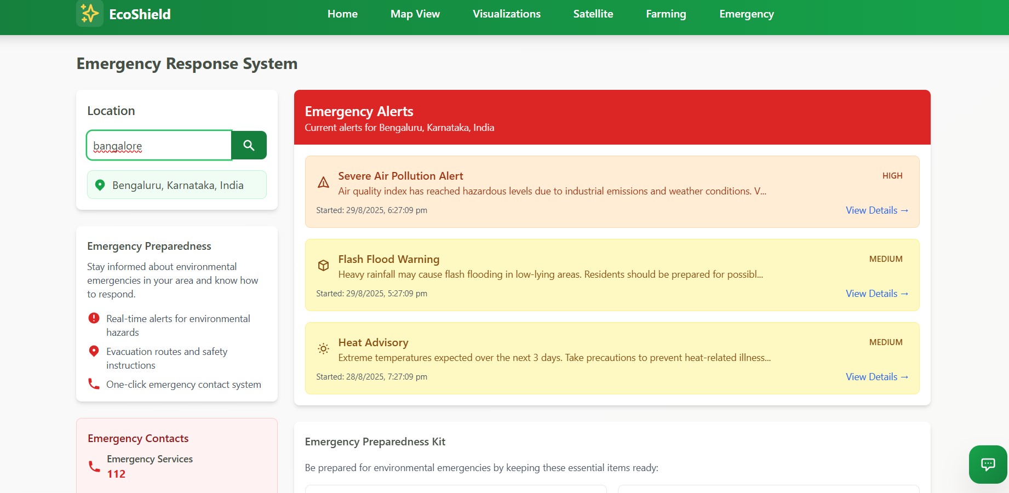Click the 'Started: 28/8/2025, 7:27:09 pm' timestamp

[x=371, y=377]
